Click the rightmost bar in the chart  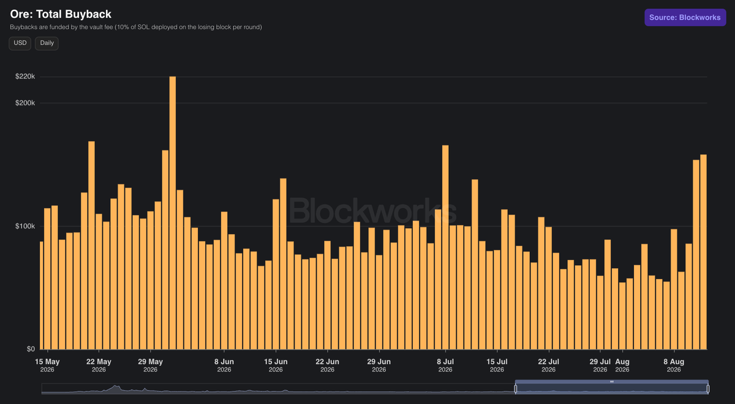click(x=704, y=252)
